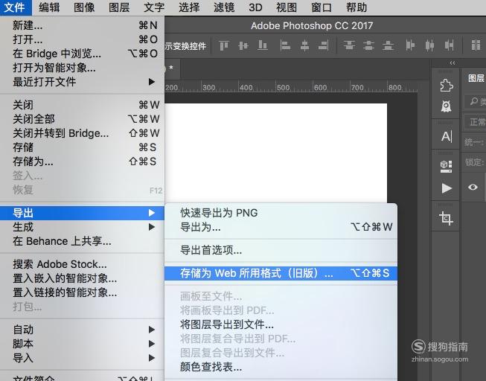The image size is (486, 381).
Task: Choose 存储 menu item
Action: point(82,147)
